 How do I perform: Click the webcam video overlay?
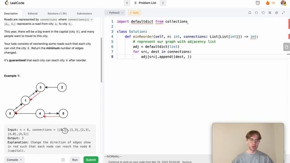(x=248, y=143)
